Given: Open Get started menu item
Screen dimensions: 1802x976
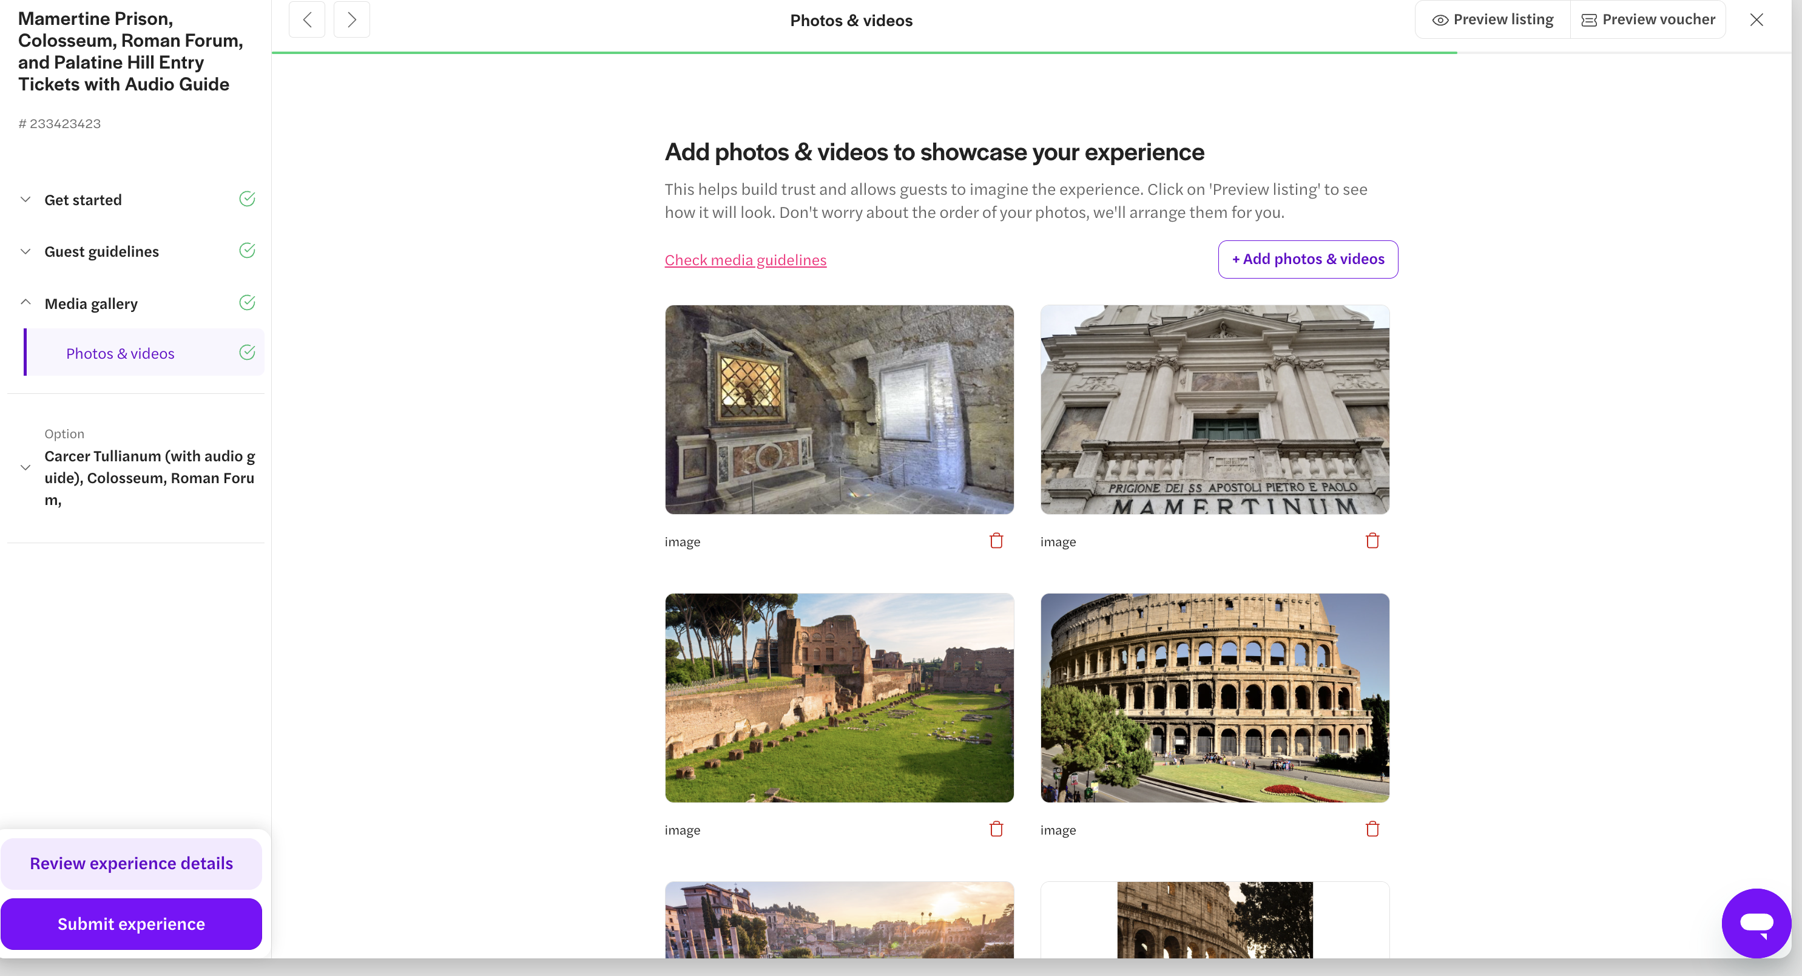Looking at the screenshot, I should 83,200.
